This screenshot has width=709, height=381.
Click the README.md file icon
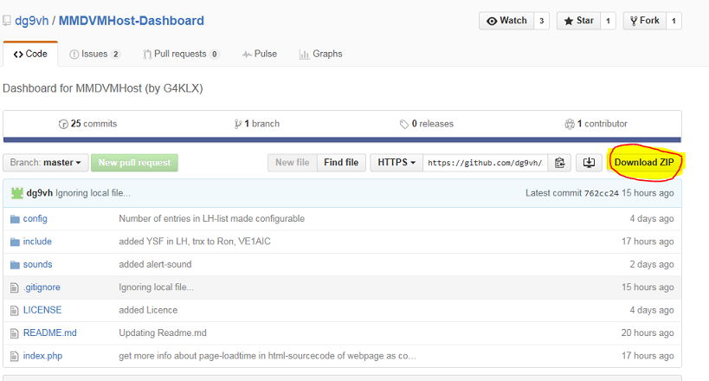15,333
